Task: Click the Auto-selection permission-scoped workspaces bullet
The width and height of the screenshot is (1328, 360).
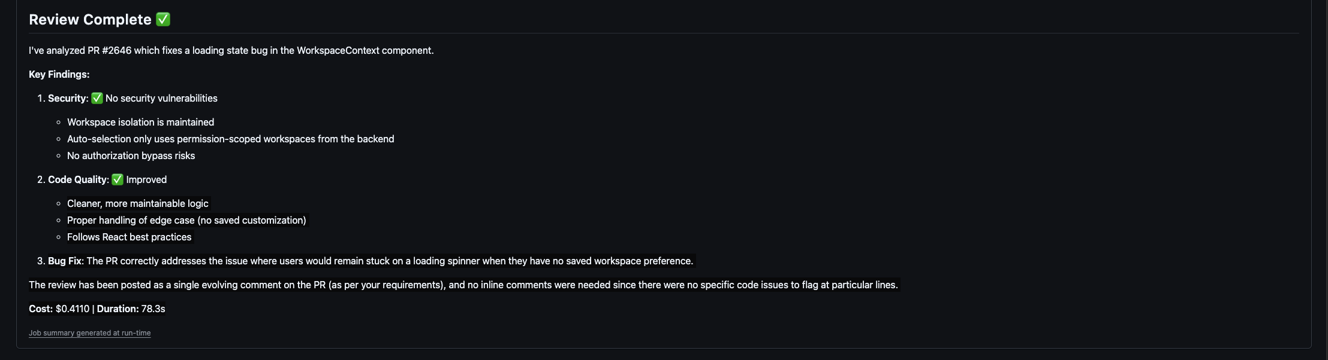Action: (x=230, y=139)
